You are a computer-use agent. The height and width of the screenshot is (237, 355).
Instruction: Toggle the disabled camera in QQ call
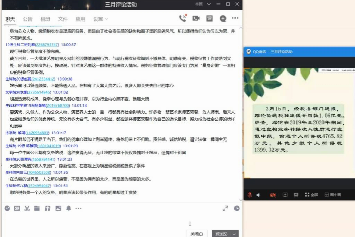tap(273, 195)
